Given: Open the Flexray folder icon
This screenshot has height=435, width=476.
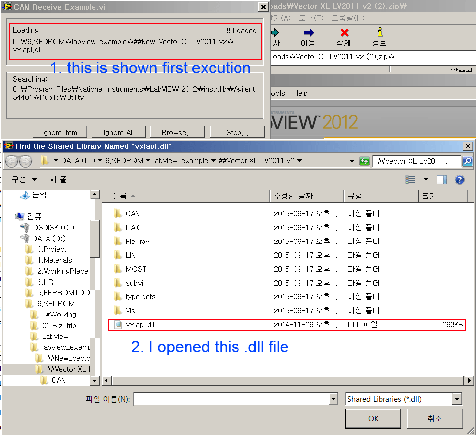Looking at the screenshot, I should coord(118,242).
